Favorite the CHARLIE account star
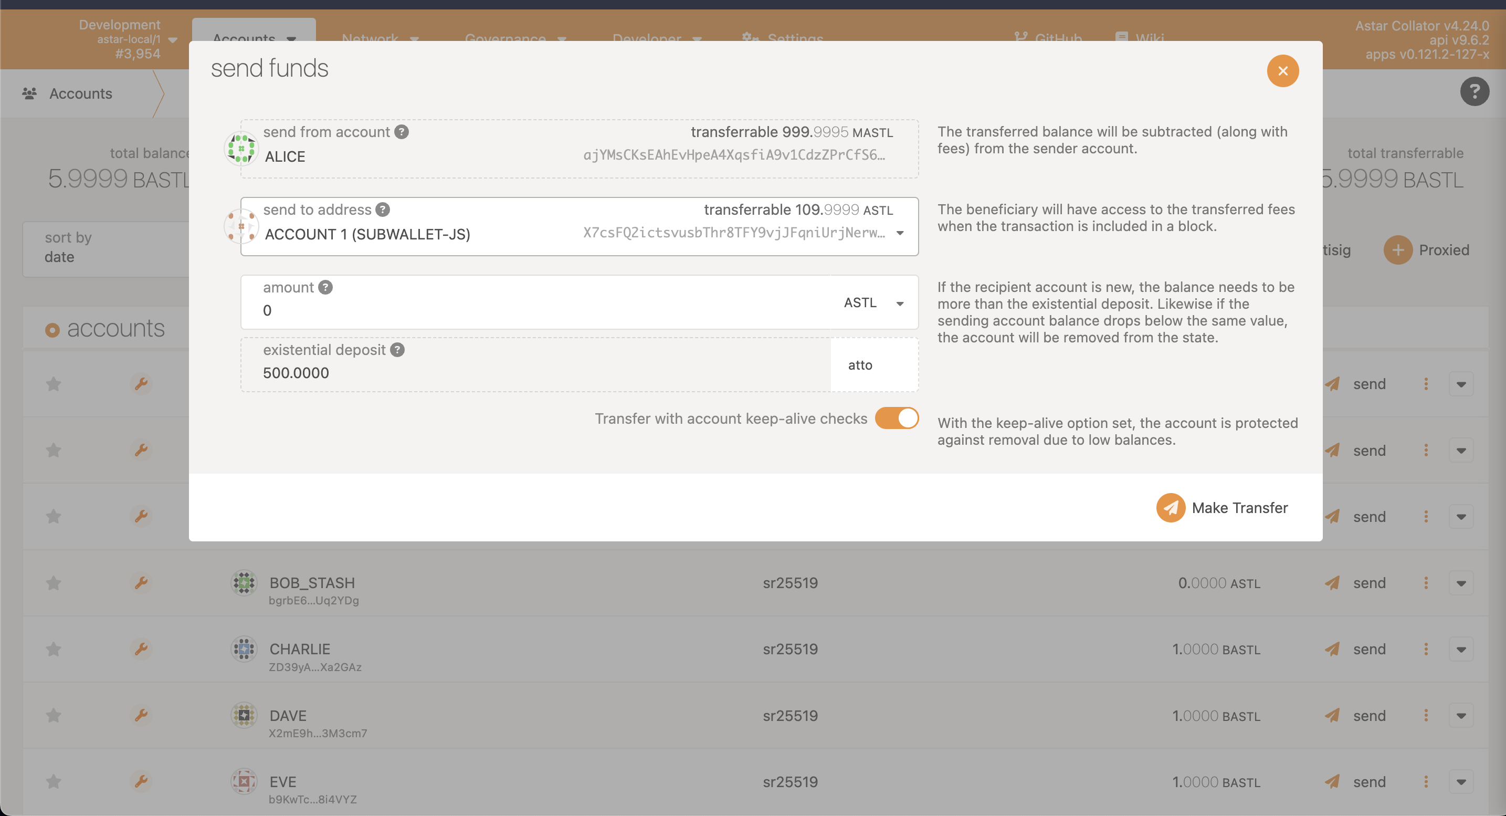The width and height of the screenshot is (1506, 816). pos(54,648)
